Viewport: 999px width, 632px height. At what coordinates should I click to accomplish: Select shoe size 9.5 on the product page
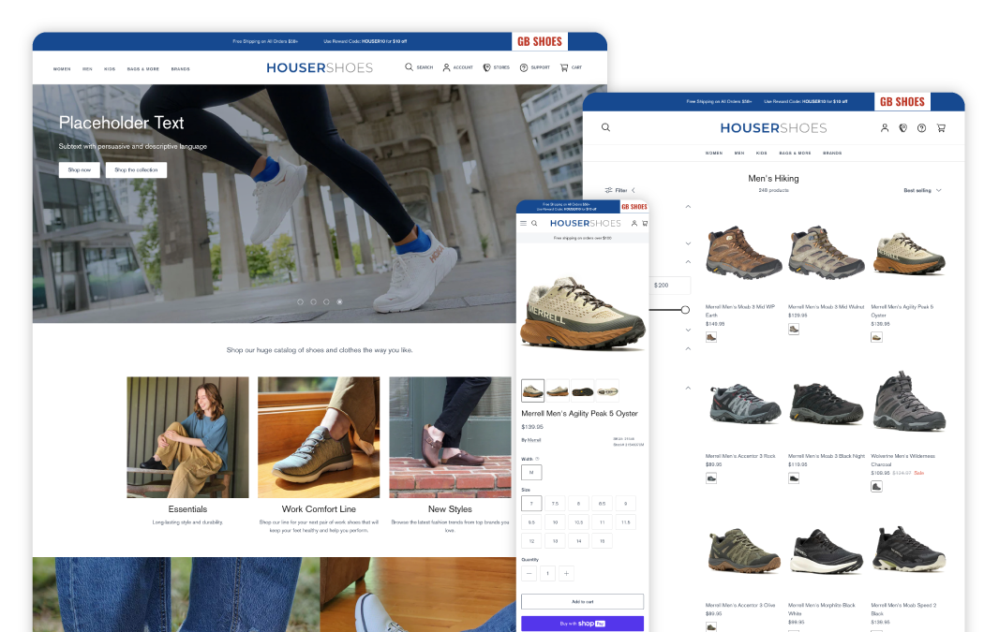[531, 522]
